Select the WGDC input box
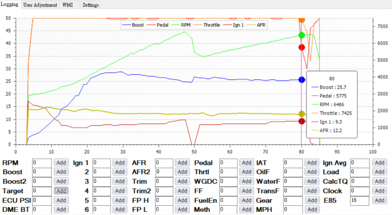Image resolution: width=392 pixels, height=215 pixels. [x=228, y=181]
